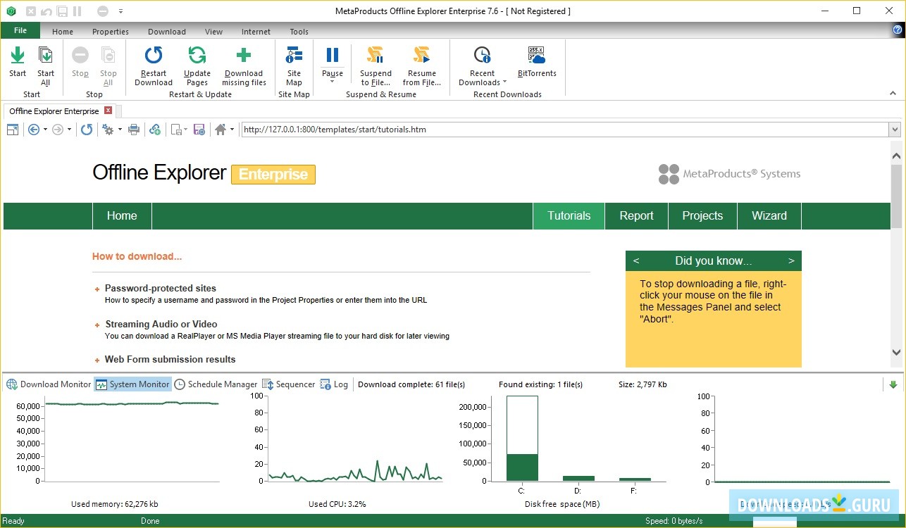
Task: Open the Projects page nav item
Action: click(702, 216)
